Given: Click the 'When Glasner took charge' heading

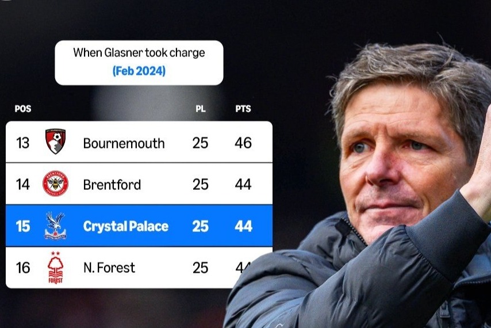Looking at the screenshot, I should [x=139, y=53].
